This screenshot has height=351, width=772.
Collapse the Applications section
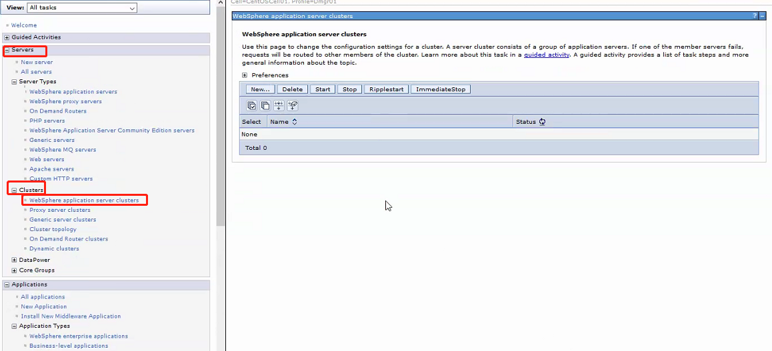7,284
